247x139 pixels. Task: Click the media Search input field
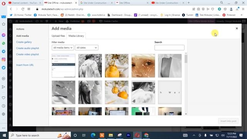coord(169,47)
